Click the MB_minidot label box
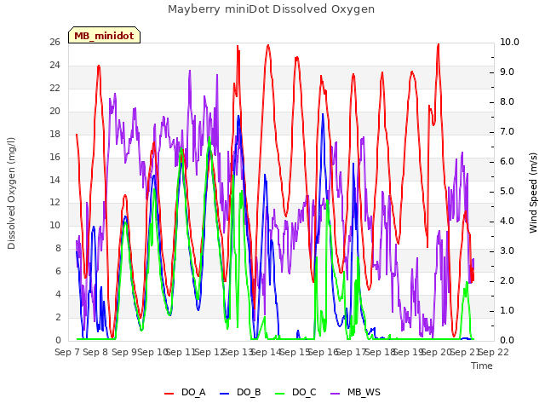Image resolution: width=545 pixels, height=409 pixels. click(x=104, y=35)
